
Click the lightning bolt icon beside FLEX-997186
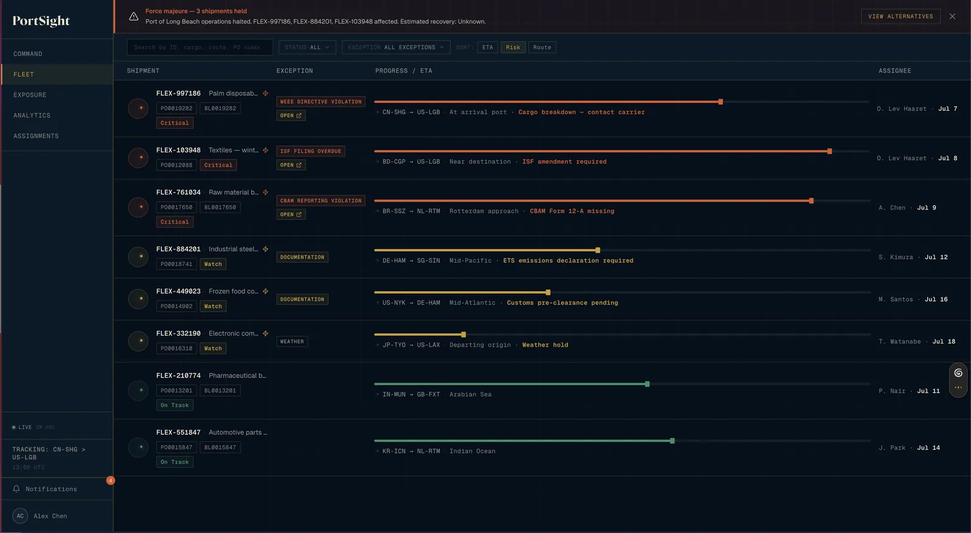[265, 93]
